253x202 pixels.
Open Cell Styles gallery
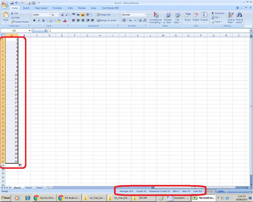pyautogui.click(x=177, y=18)
